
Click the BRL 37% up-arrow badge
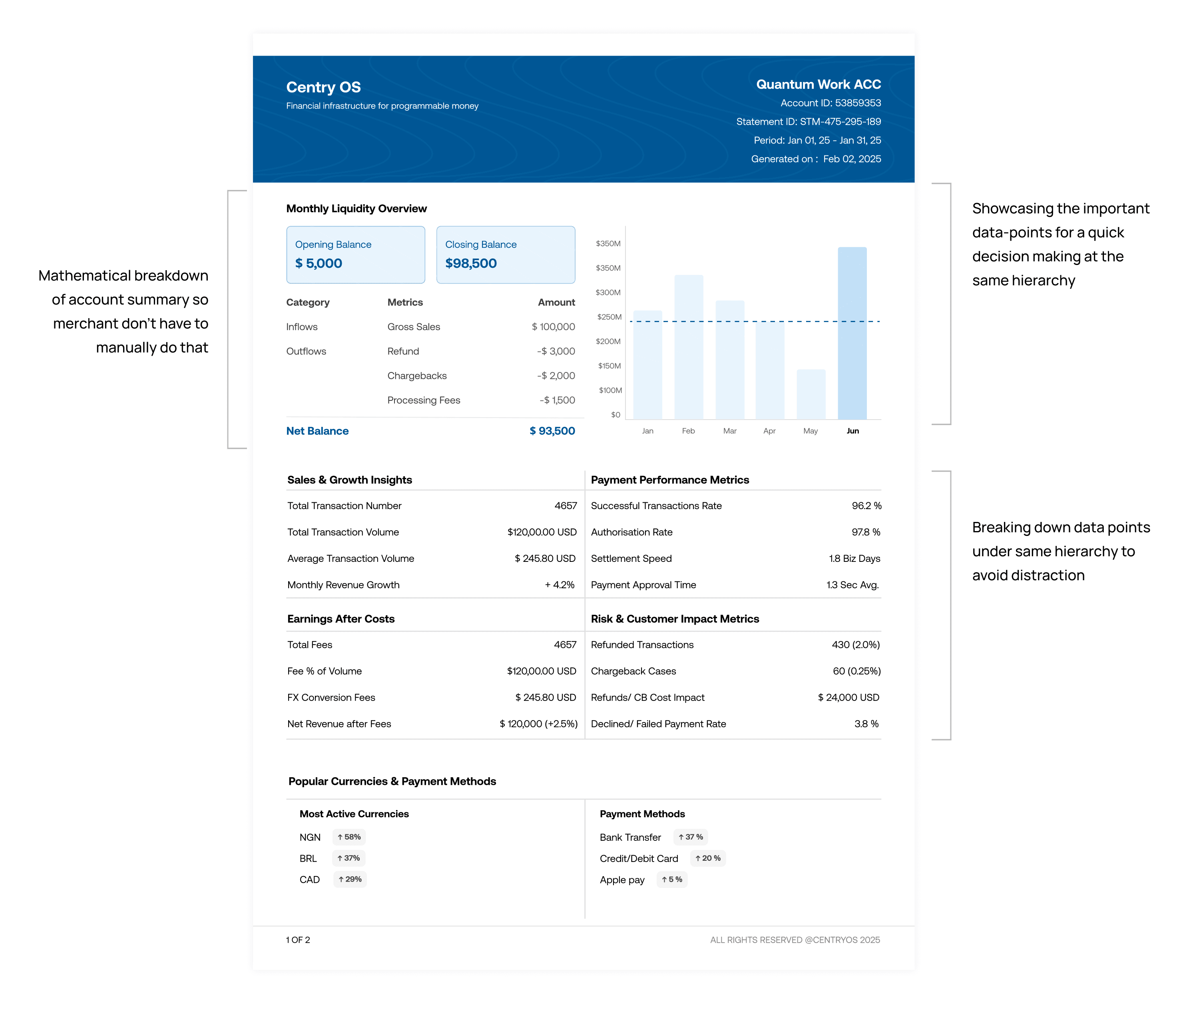click(349, 858)
